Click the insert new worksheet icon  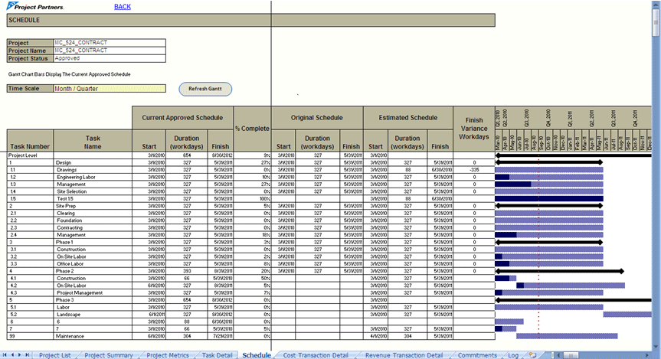tap(533, 355)
